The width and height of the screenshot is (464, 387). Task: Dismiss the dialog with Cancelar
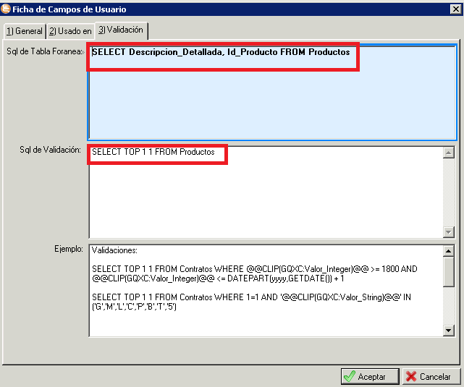click(430, 376)
